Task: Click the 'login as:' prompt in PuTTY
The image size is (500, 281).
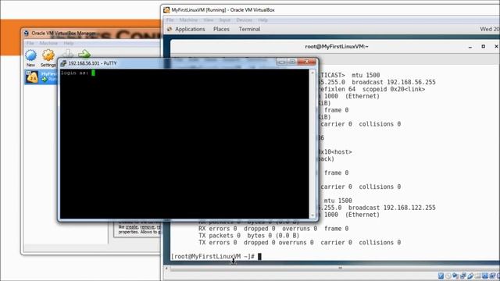Action: pos(74,73)
